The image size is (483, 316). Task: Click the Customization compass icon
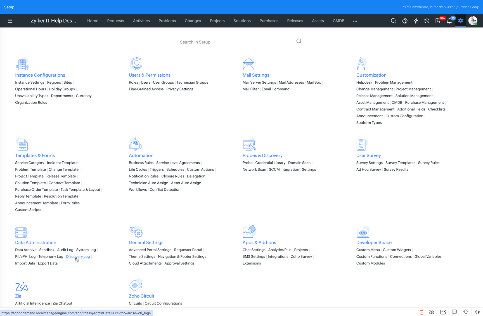pyautogui.click(x=361, y=64)
